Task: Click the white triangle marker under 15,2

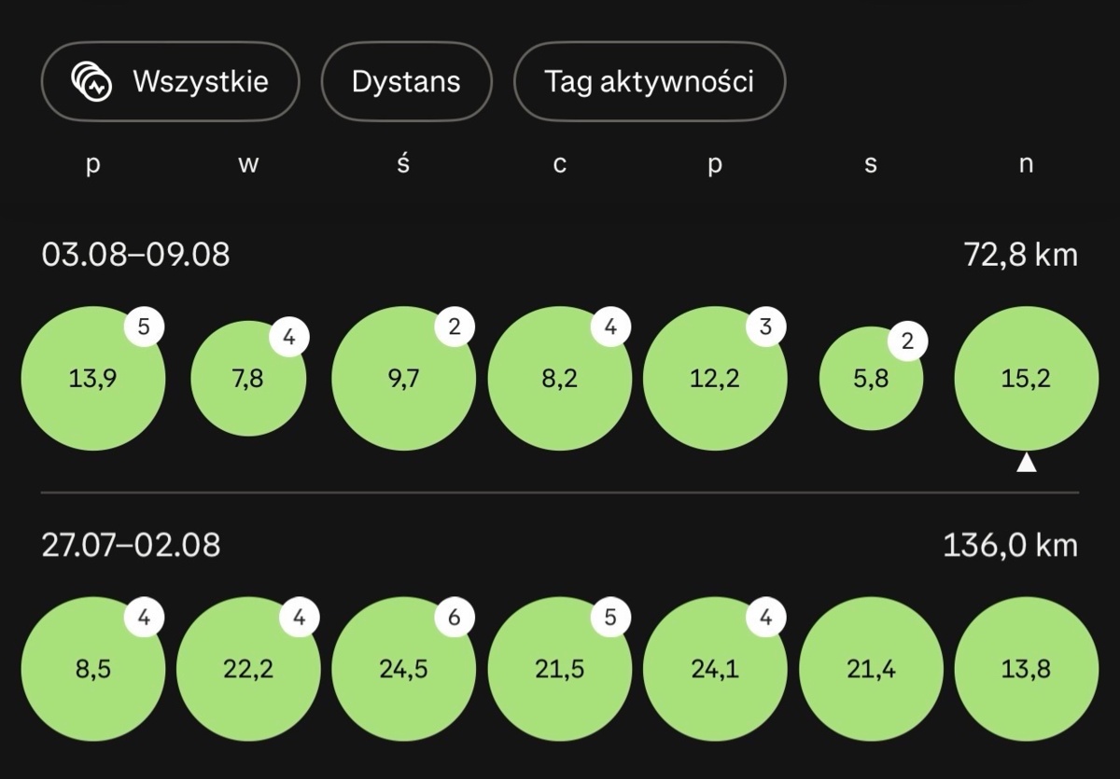Action: (x=1027, y=462)
